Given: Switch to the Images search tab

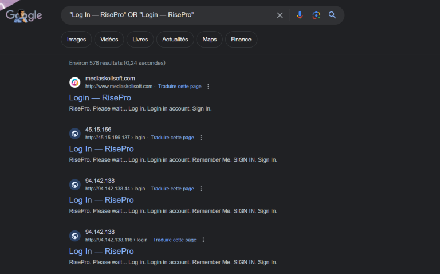Looking at the screenshot, I should [76, 40].
